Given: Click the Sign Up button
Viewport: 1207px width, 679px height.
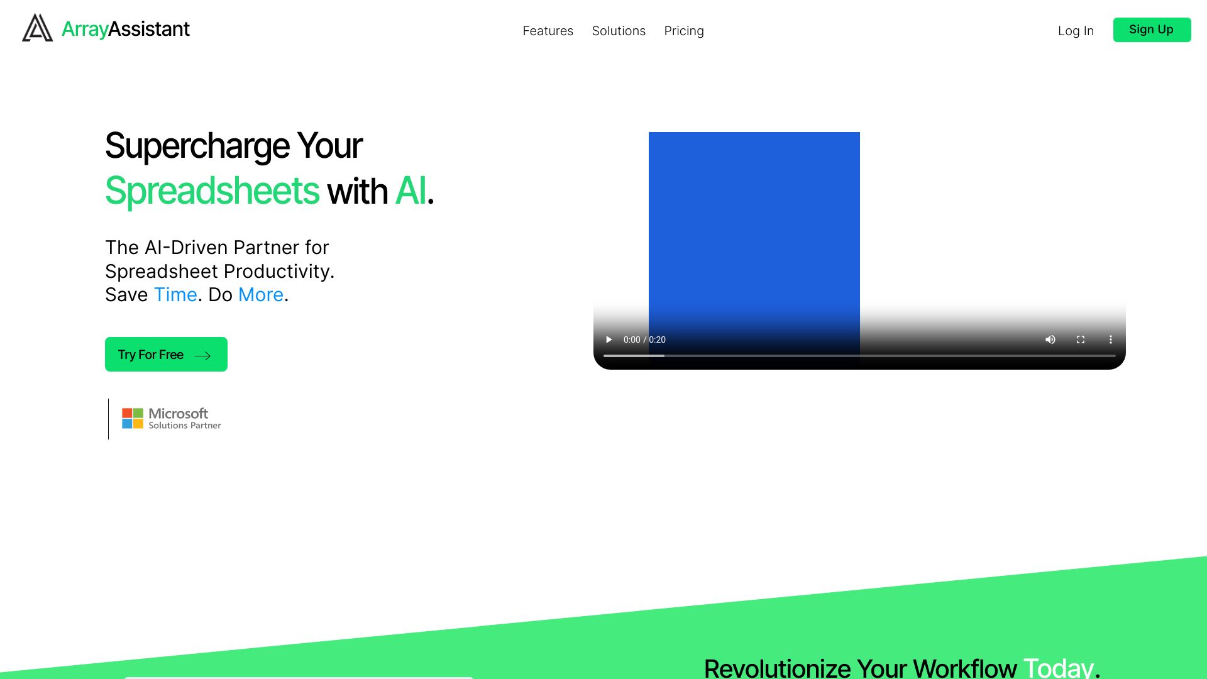Looking at the screenshot, I should tap(1150, 29).
